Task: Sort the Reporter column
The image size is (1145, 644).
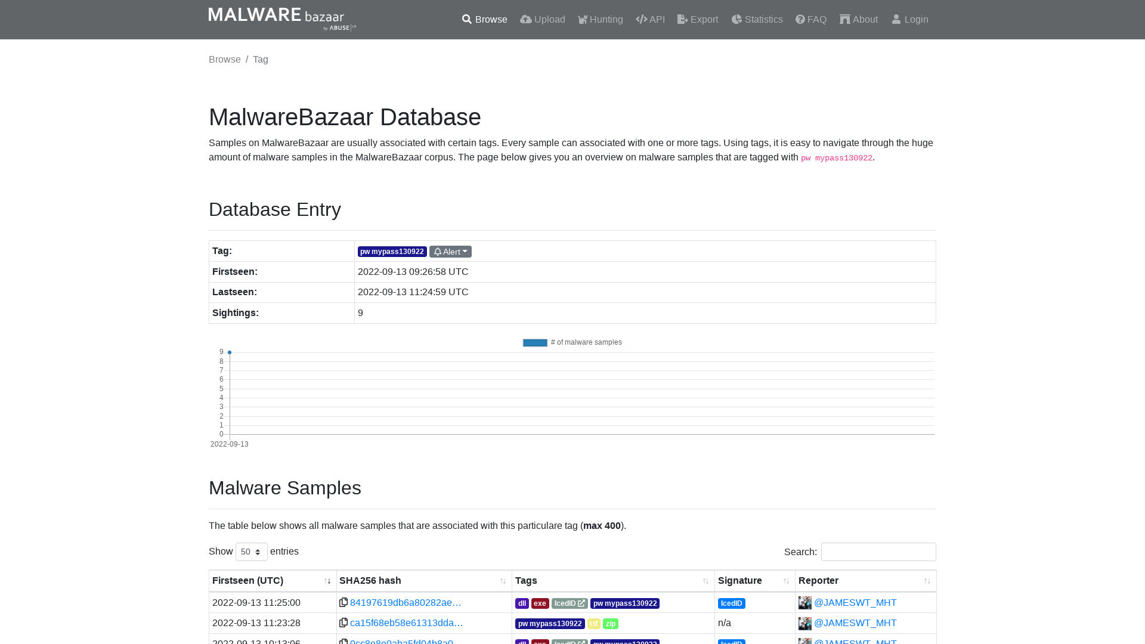Action: (927, 580)
